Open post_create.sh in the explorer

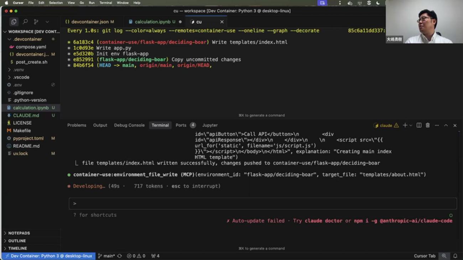tap(31, 62)
